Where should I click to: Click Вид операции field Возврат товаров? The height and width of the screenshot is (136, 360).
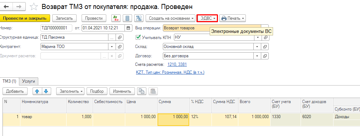pos(212,28)
